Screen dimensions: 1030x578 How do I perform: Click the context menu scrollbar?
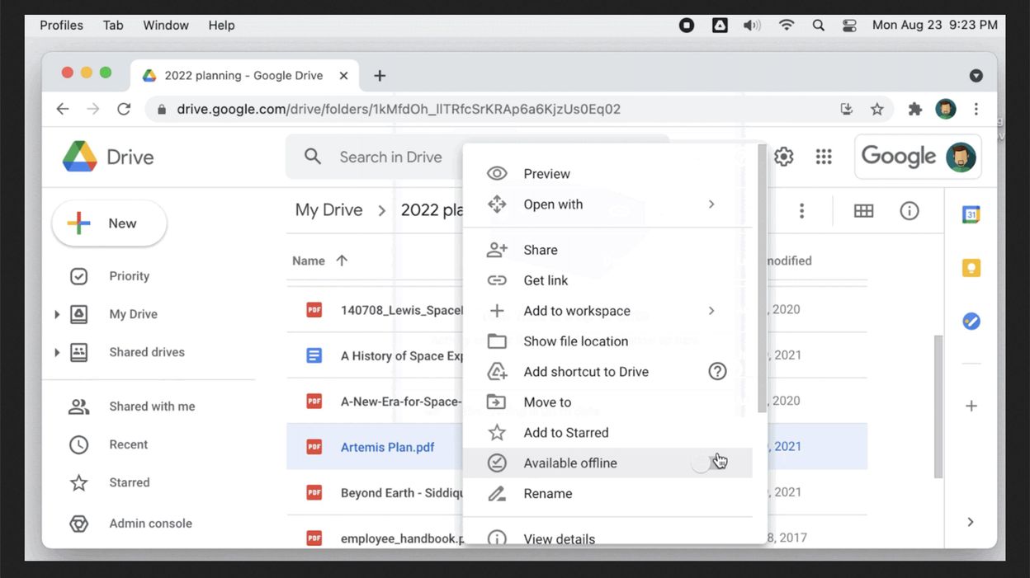pos(762,280)
